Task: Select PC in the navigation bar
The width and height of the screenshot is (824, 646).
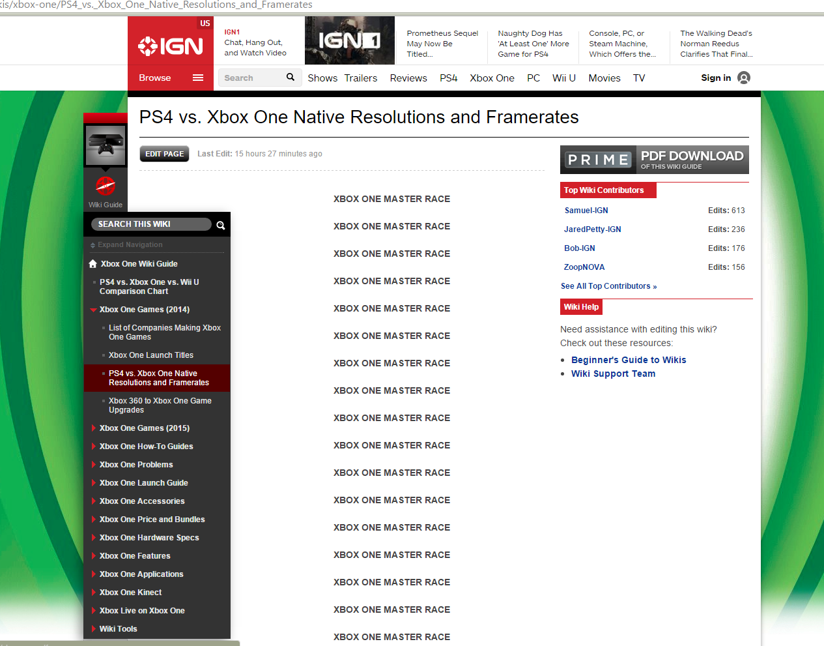Action: [x=533, y=78]
